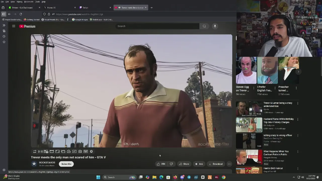
Task: Go to YouTube Premium home logo
Action: pos(27,26)
